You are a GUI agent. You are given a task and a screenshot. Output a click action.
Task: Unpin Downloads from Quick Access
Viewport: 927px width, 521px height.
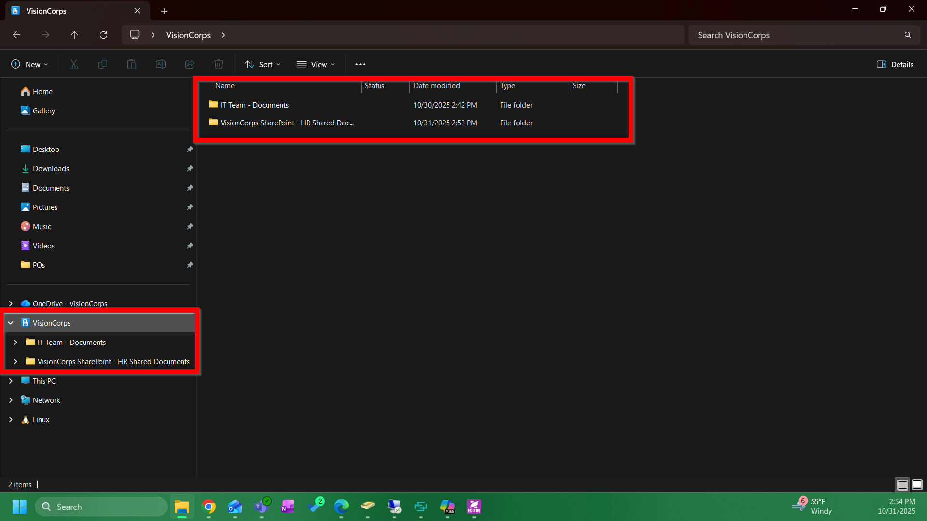tap(190, 168)
